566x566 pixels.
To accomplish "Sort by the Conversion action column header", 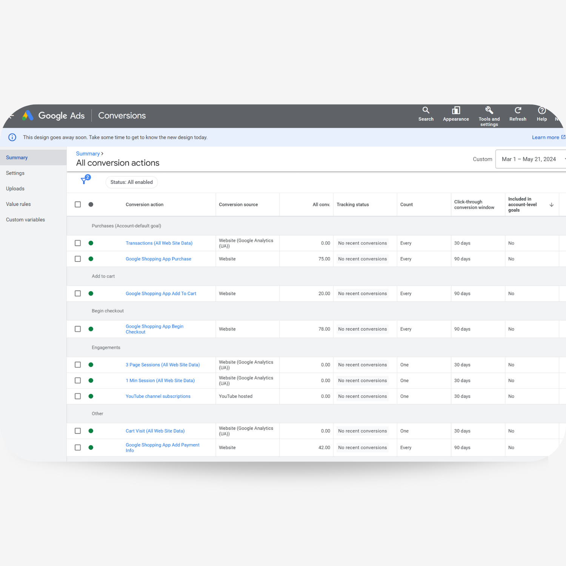I will tap(145, 205).
